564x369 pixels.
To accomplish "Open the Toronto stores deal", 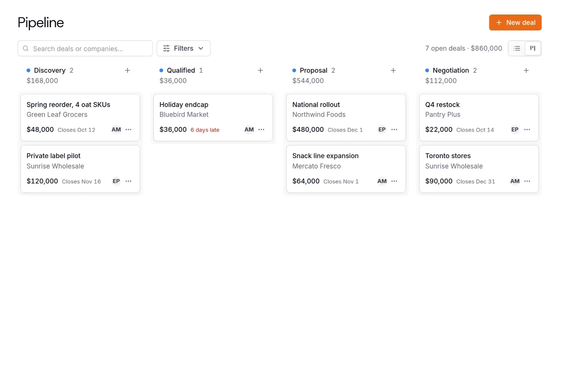I will click(479, 169).
